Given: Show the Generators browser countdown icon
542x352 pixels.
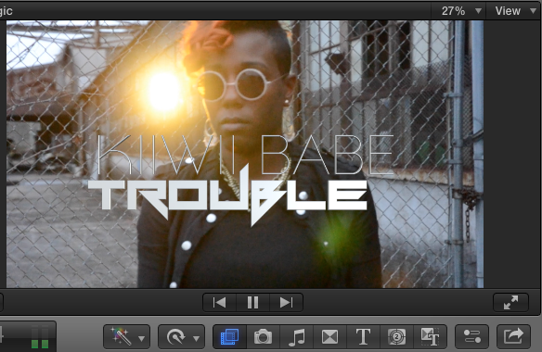Looking at the screenshot, I should 396,336.
